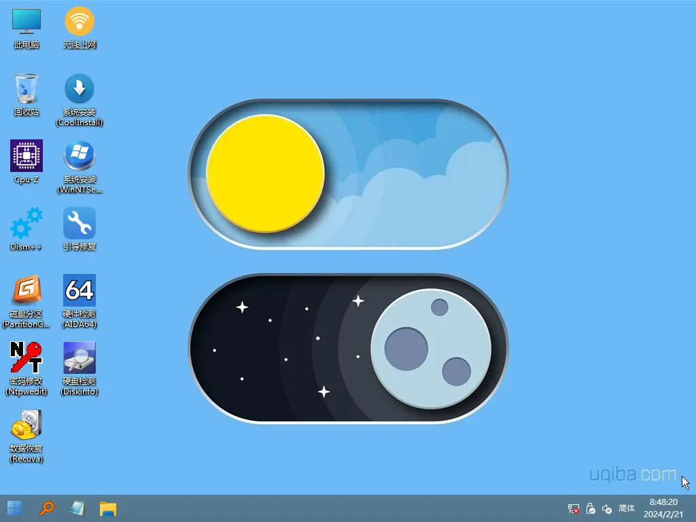Select the 数据恢复 (Recuva) icon
696x522 pixels.
tap(27, 436)
